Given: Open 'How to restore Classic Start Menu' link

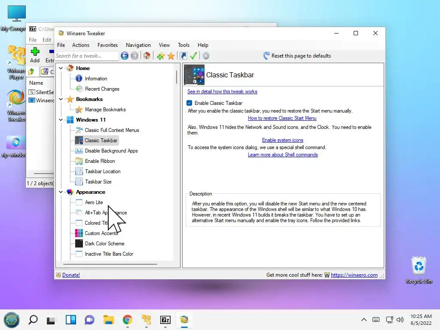Looking at the screenshot, I should pos(282,118).
